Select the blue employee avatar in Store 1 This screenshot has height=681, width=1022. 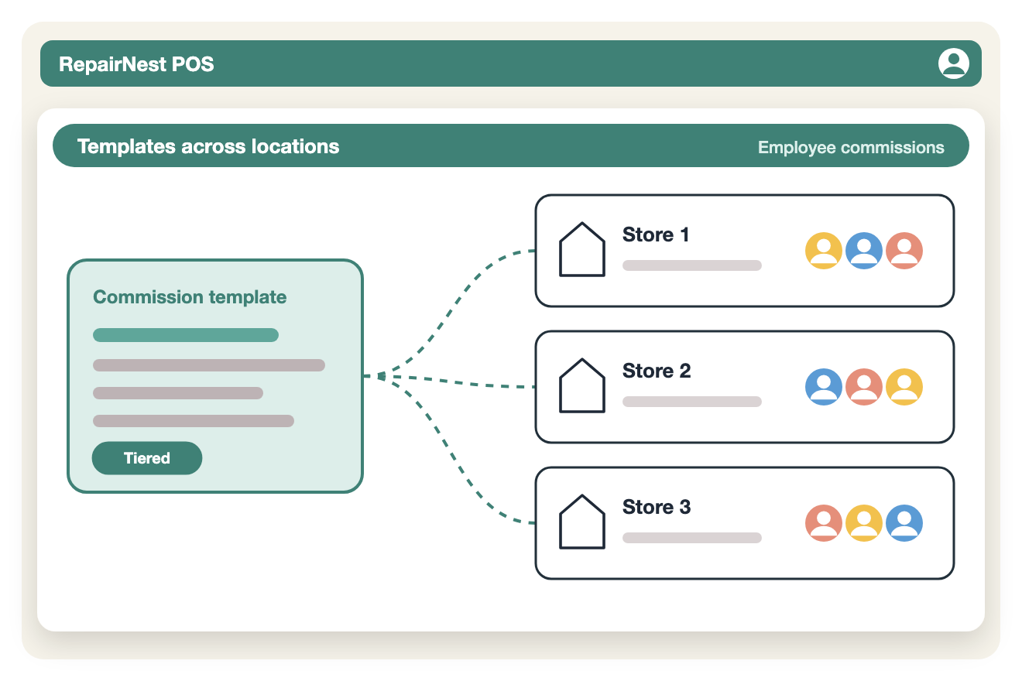864,251
